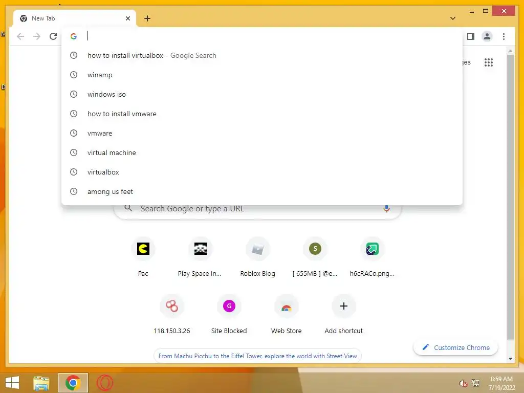
Task: Open the [ 655MB ] shortcut
Action: coord(315,257)
